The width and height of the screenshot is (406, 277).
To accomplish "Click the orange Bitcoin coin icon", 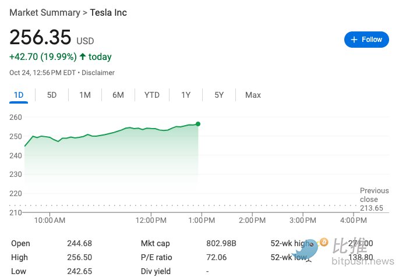I will pyautogui.click(x=323, y=242).
